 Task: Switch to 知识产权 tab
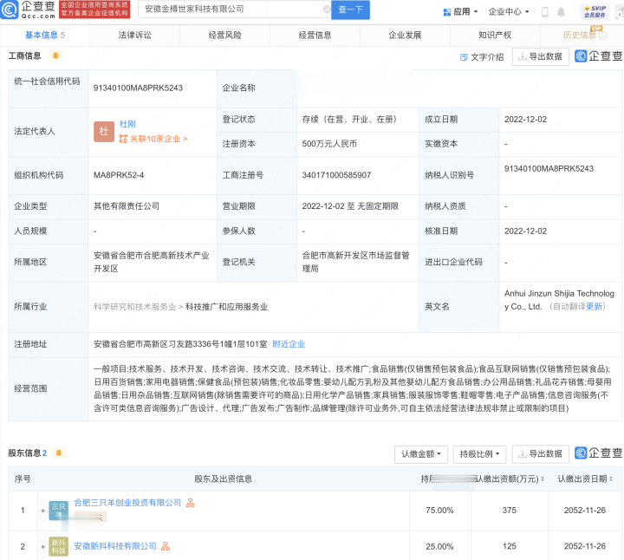[495, 36]
